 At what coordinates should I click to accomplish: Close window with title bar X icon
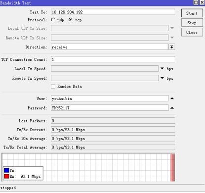202,2
